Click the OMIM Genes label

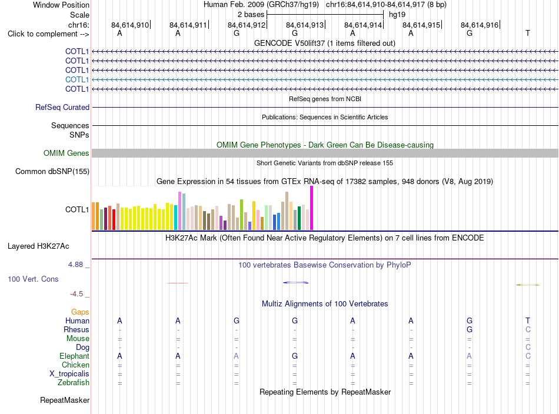tap(66, 153)
